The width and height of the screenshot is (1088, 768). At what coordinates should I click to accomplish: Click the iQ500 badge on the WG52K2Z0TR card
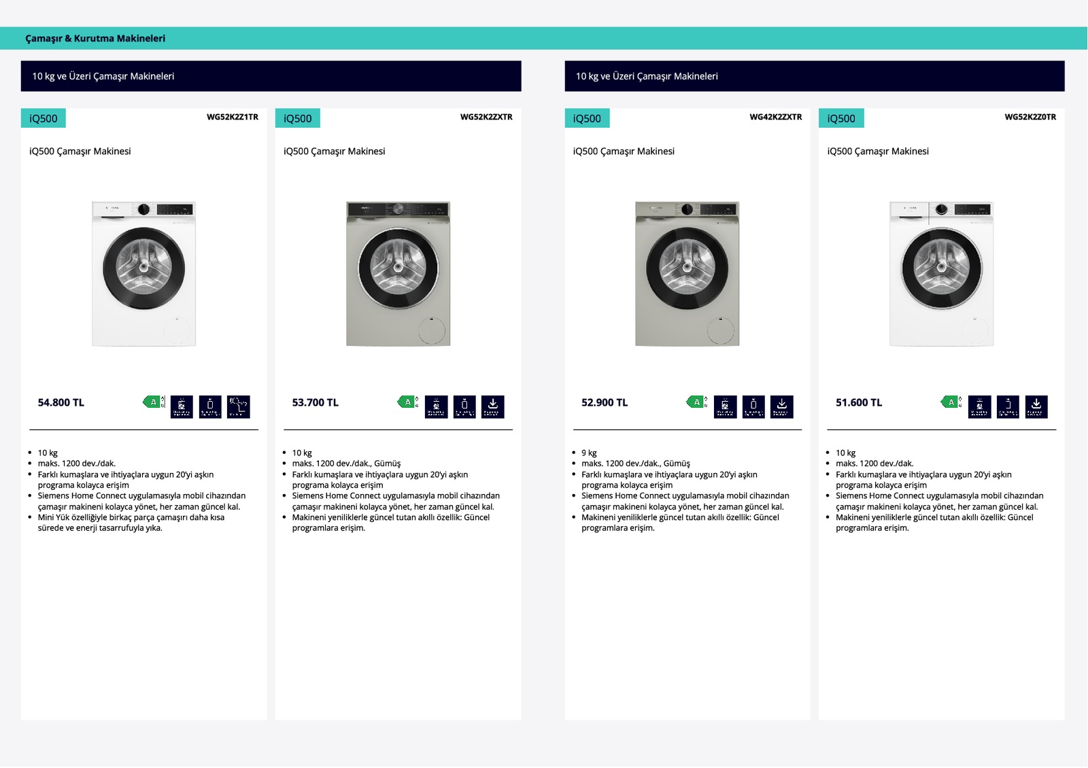pyautogui.click(x=842, y=118)
